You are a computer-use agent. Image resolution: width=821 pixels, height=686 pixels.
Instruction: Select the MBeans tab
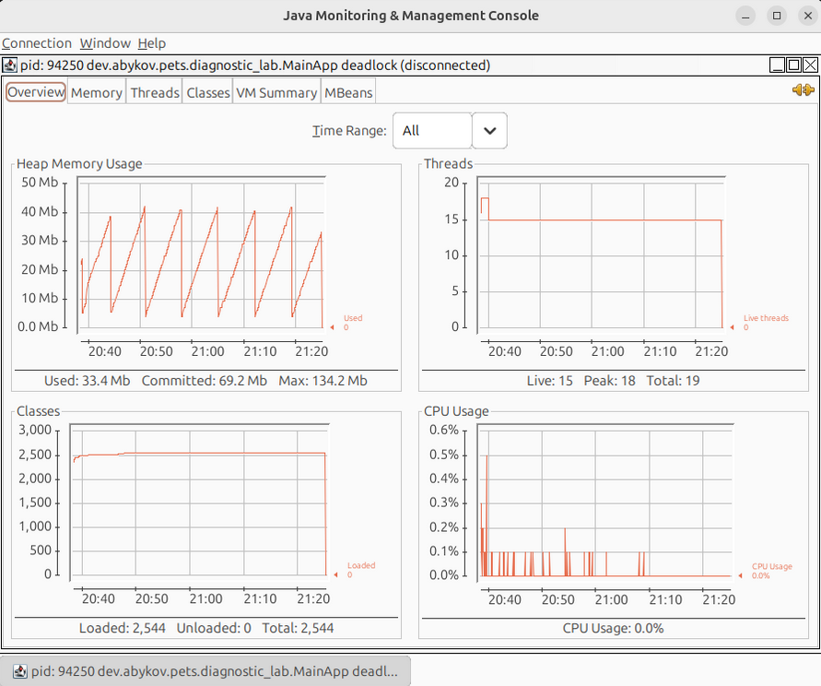point(349,92)
